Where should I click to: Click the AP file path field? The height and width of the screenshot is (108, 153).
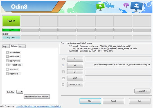118,65
